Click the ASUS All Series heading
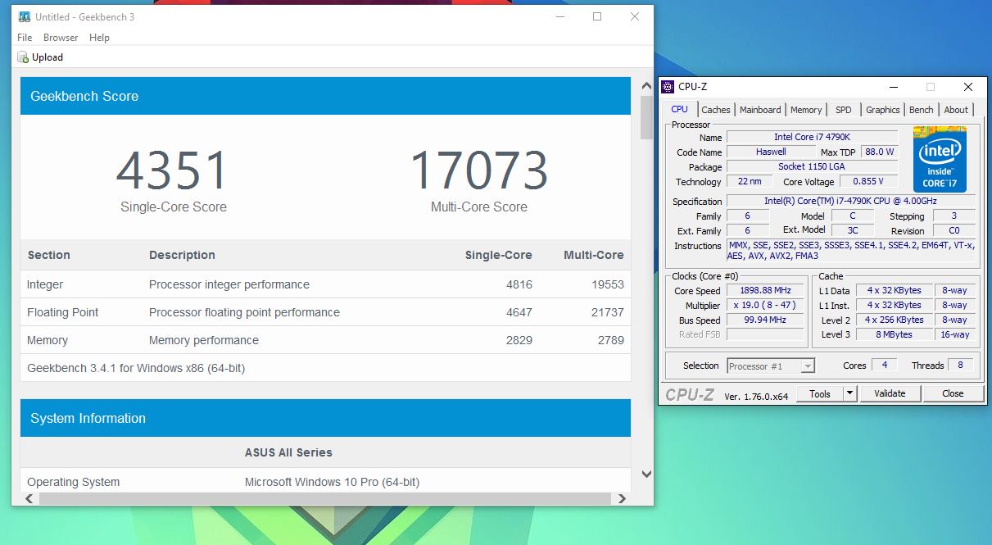Screen dimensions: 992x545 pos(288,452)
